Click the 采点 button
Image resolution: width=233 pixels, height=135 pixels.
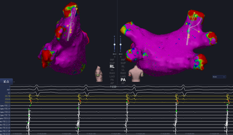coord(6,82)
